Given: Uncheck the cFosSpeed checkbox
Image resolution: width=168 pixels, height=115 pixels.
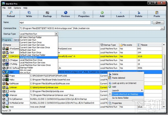Looking at the screenshot, I should [x=4, y=49].
